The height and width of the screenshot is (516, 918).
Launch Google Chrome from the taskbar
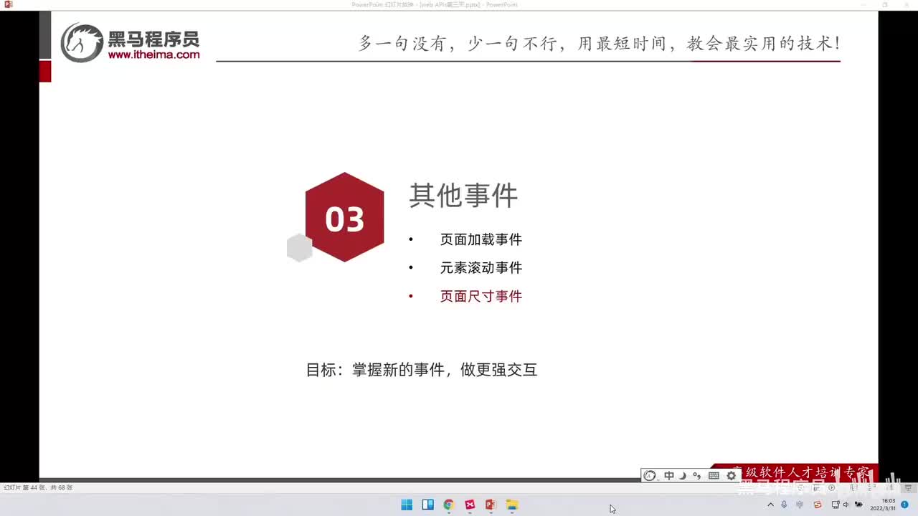(x=449, y=505)
